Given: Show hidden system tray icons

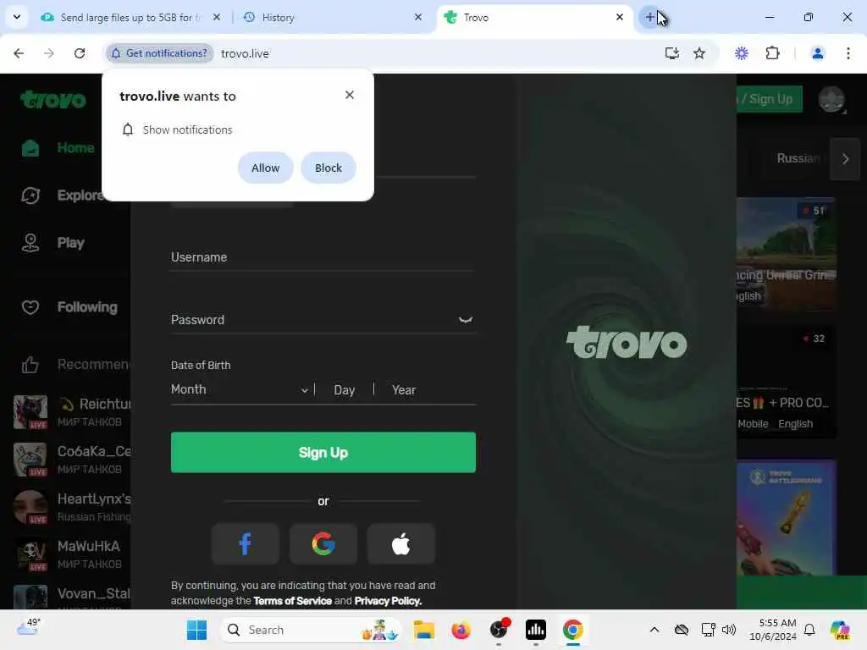Looking at the screenshot, I should tap(654, 630).
